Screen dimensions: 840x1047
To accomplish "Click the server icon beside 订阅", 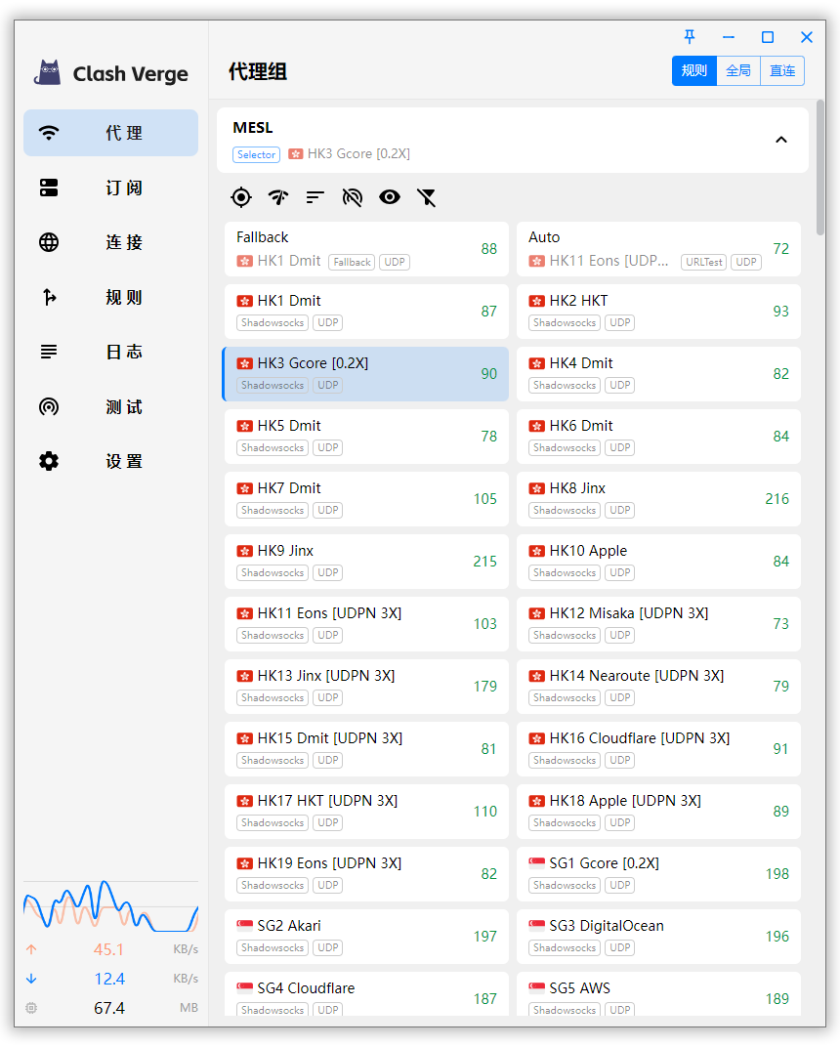I will click(x=49, y=188).
